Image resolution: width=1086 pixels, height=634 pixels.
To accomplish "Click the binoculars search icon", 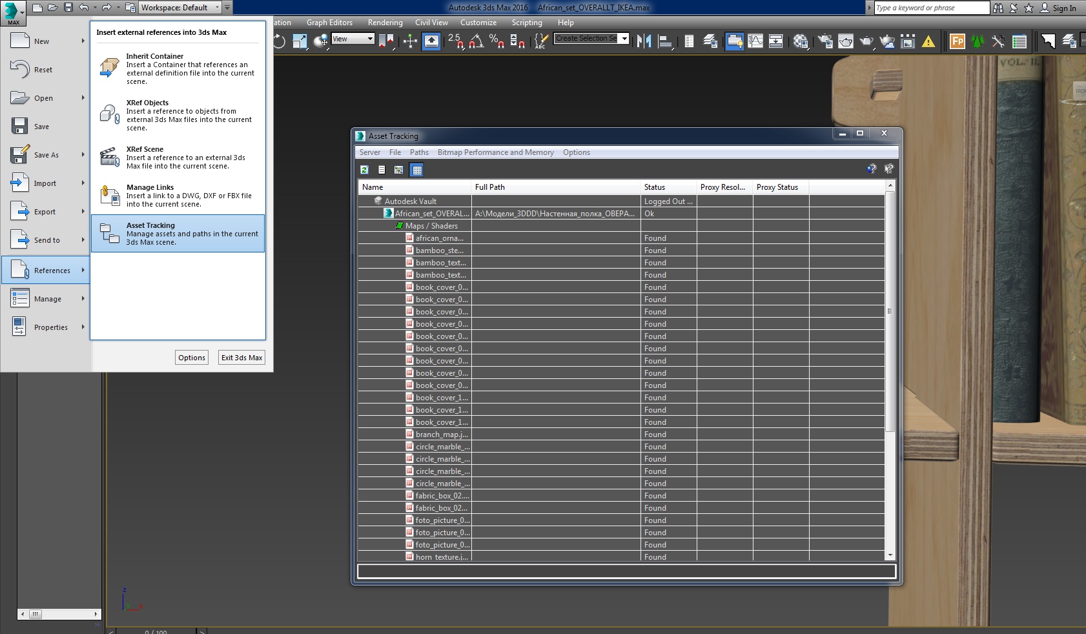I will [x=998, y=8].
